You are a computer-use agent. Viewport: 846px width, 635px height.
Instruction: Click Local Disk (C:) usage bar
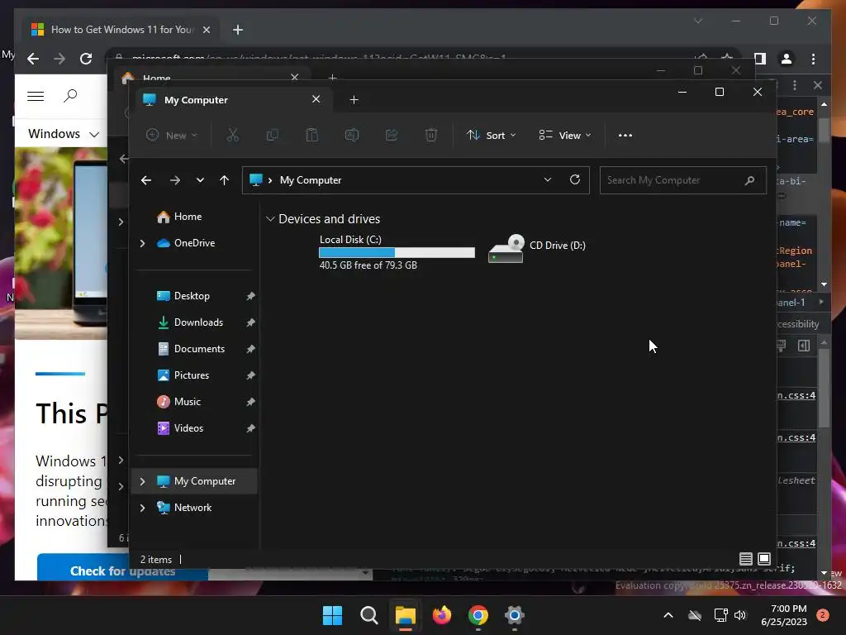[397, 253]
